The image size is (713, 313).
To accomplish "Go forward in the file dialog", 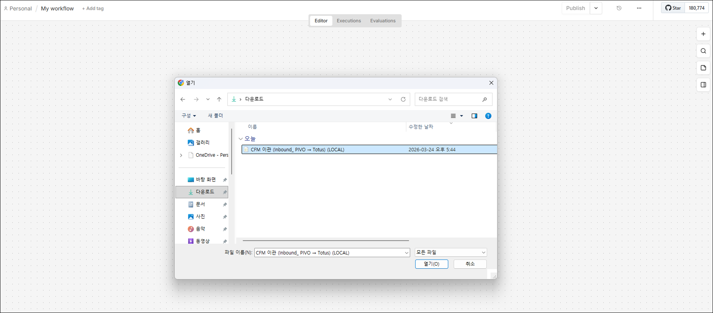I will click(196, 99).
